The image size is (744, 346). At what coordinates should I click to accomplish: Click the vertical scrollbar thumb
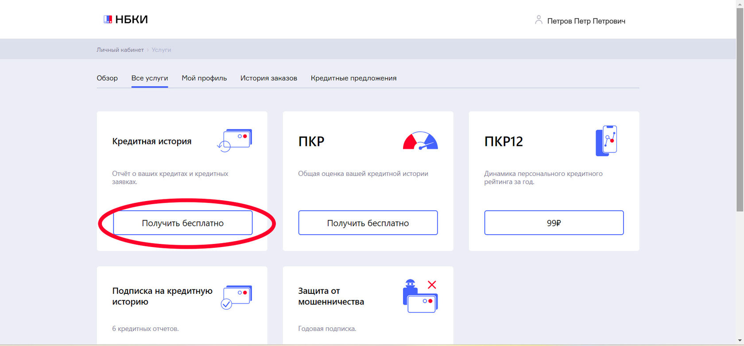pos(740,110)
